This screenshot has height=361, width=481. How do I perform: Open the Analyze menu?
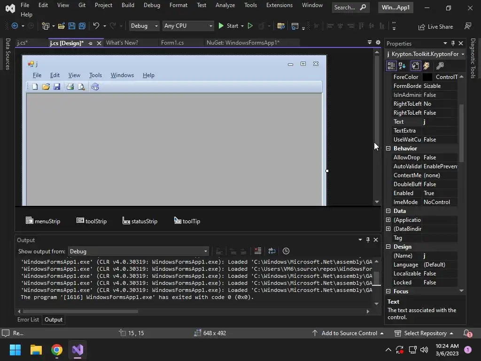225,5
